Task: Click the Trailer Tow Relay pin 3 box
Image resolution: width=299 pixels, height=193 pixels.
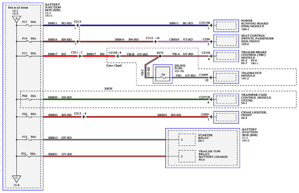Action: 187,156
